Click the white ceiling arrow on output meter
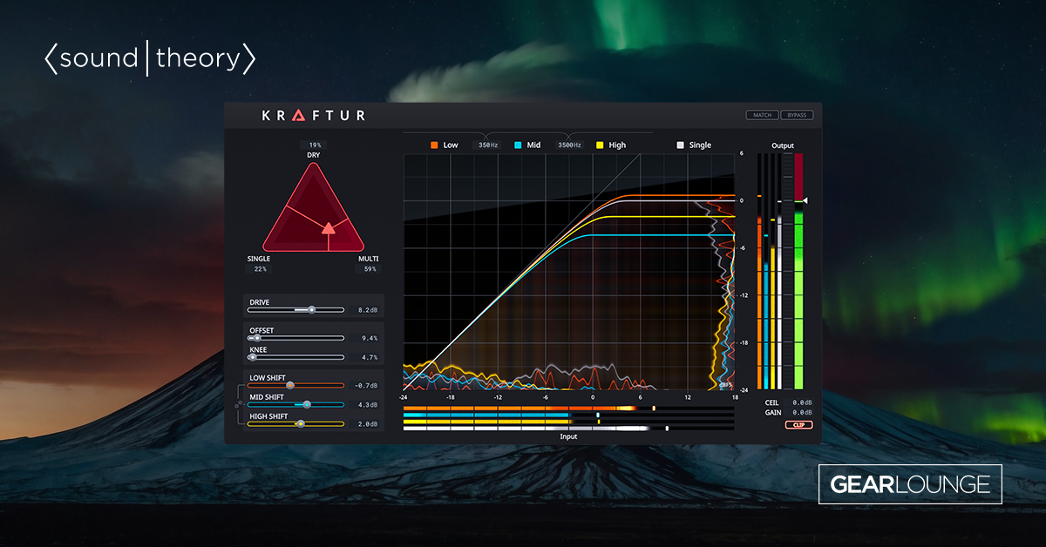This screenshot has height=547, width=1046. [x=805, y=200]
